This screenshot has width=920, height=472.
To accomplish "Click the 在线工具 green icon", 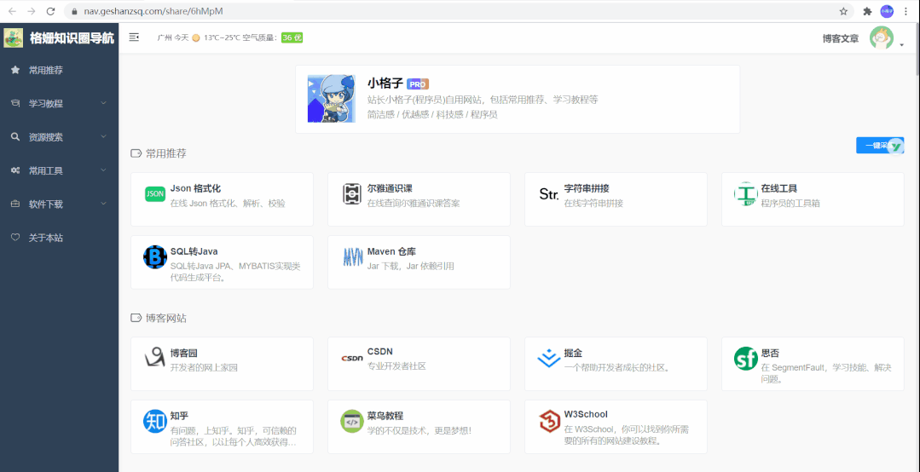I will (746, 194).
